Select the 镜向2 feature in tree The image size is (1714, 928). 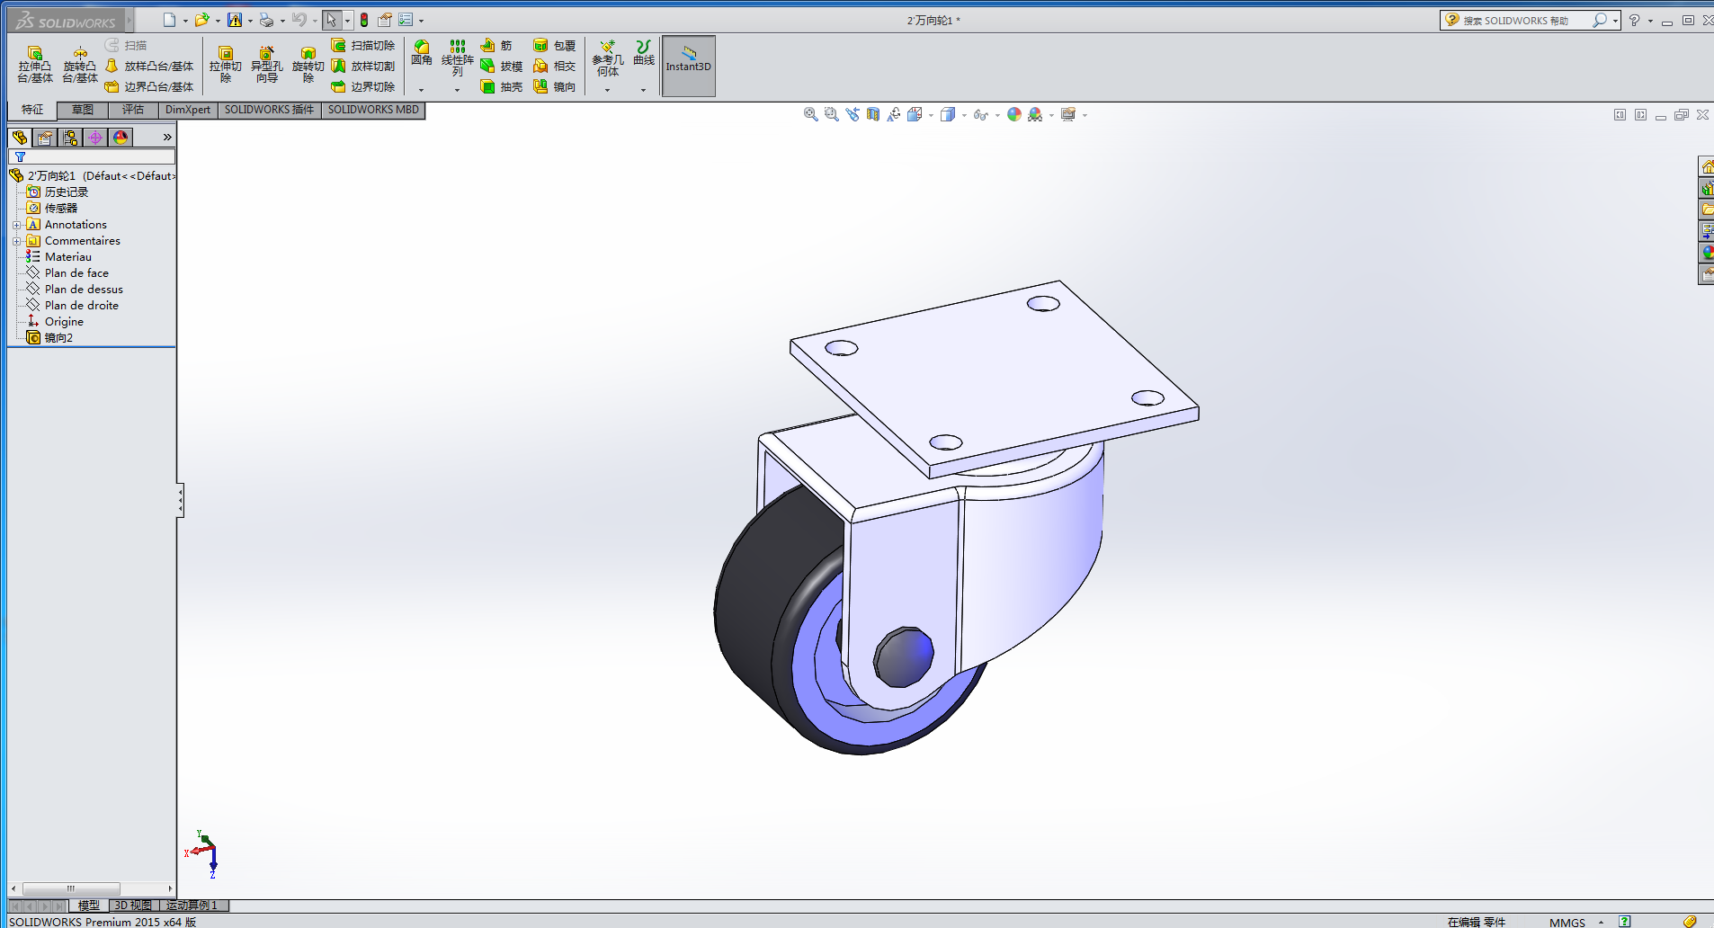click(58, 338)
